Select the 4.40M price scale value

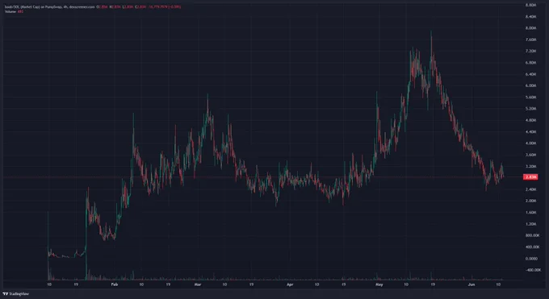(530, 132)
